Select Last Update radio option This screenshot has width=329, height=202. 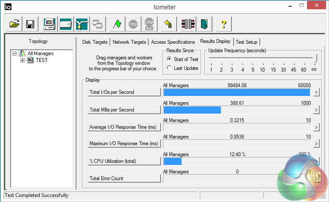(169, 68)
